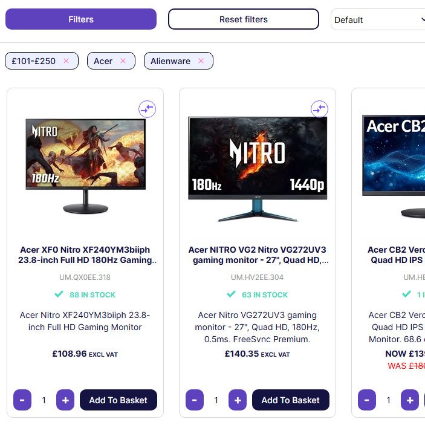Click the Nitro 180Hz 1440p monitor image
Image resolution: width=425 pixels, height=425 pixels.
pos(258,169)
